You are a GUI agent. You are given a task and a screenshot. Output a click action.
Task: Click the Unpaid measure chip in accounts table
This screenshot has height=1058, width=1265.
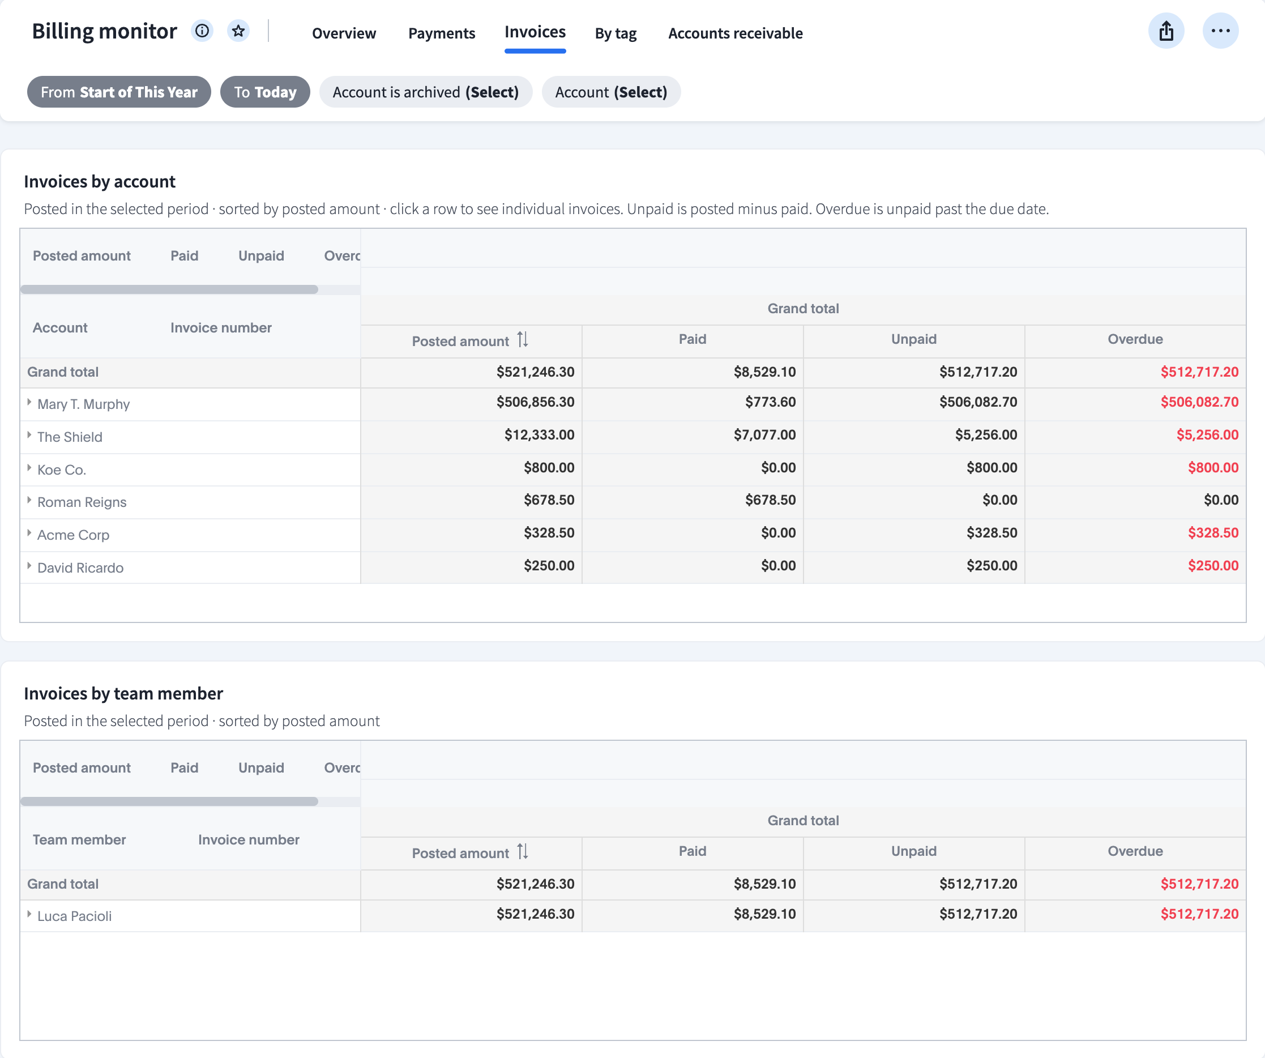coord(261,256)
